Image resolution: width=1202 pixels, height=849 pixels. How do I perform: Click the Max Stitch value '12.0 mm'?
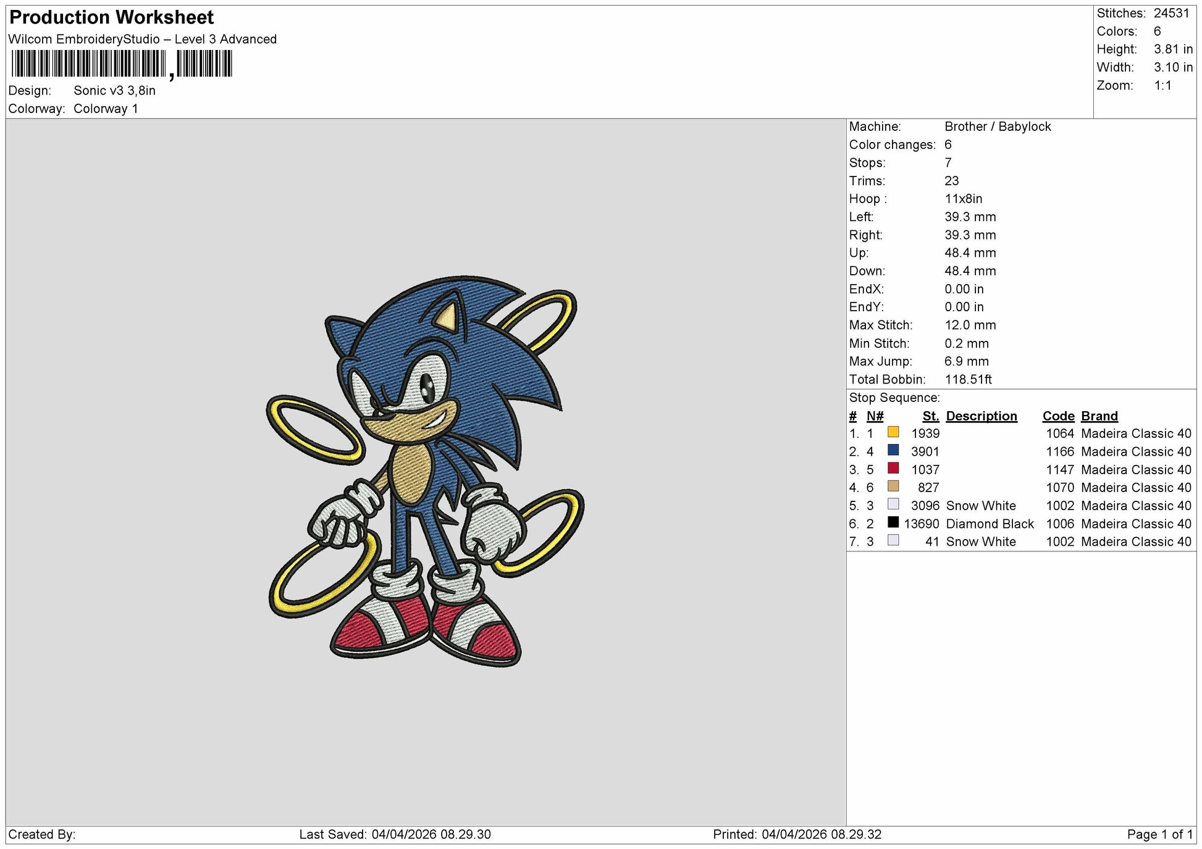[970, 325]
